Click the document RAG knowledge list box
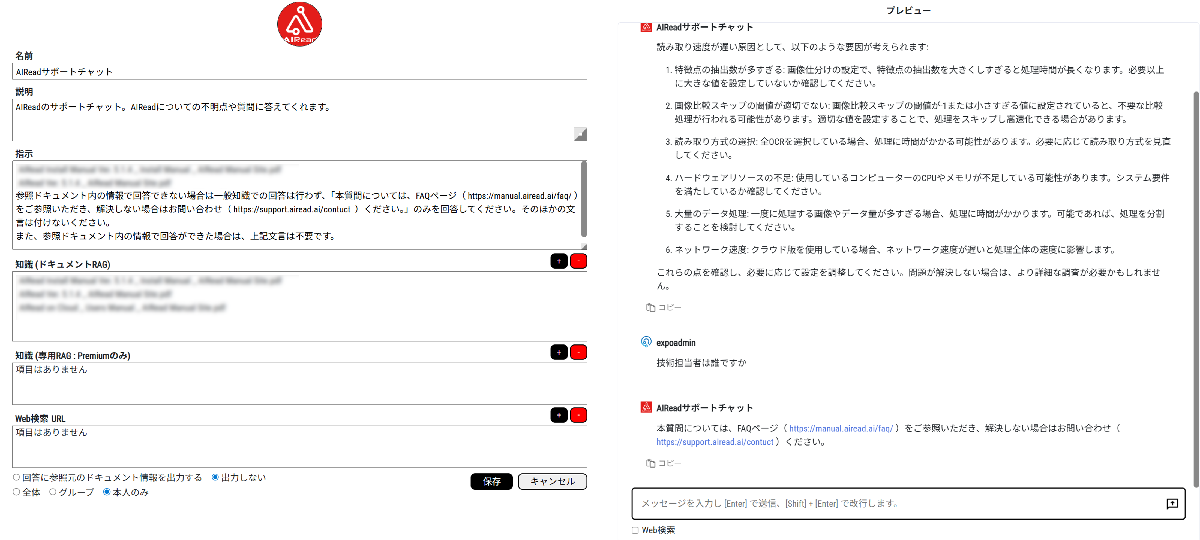The image size is (1200, 540). 299,307
